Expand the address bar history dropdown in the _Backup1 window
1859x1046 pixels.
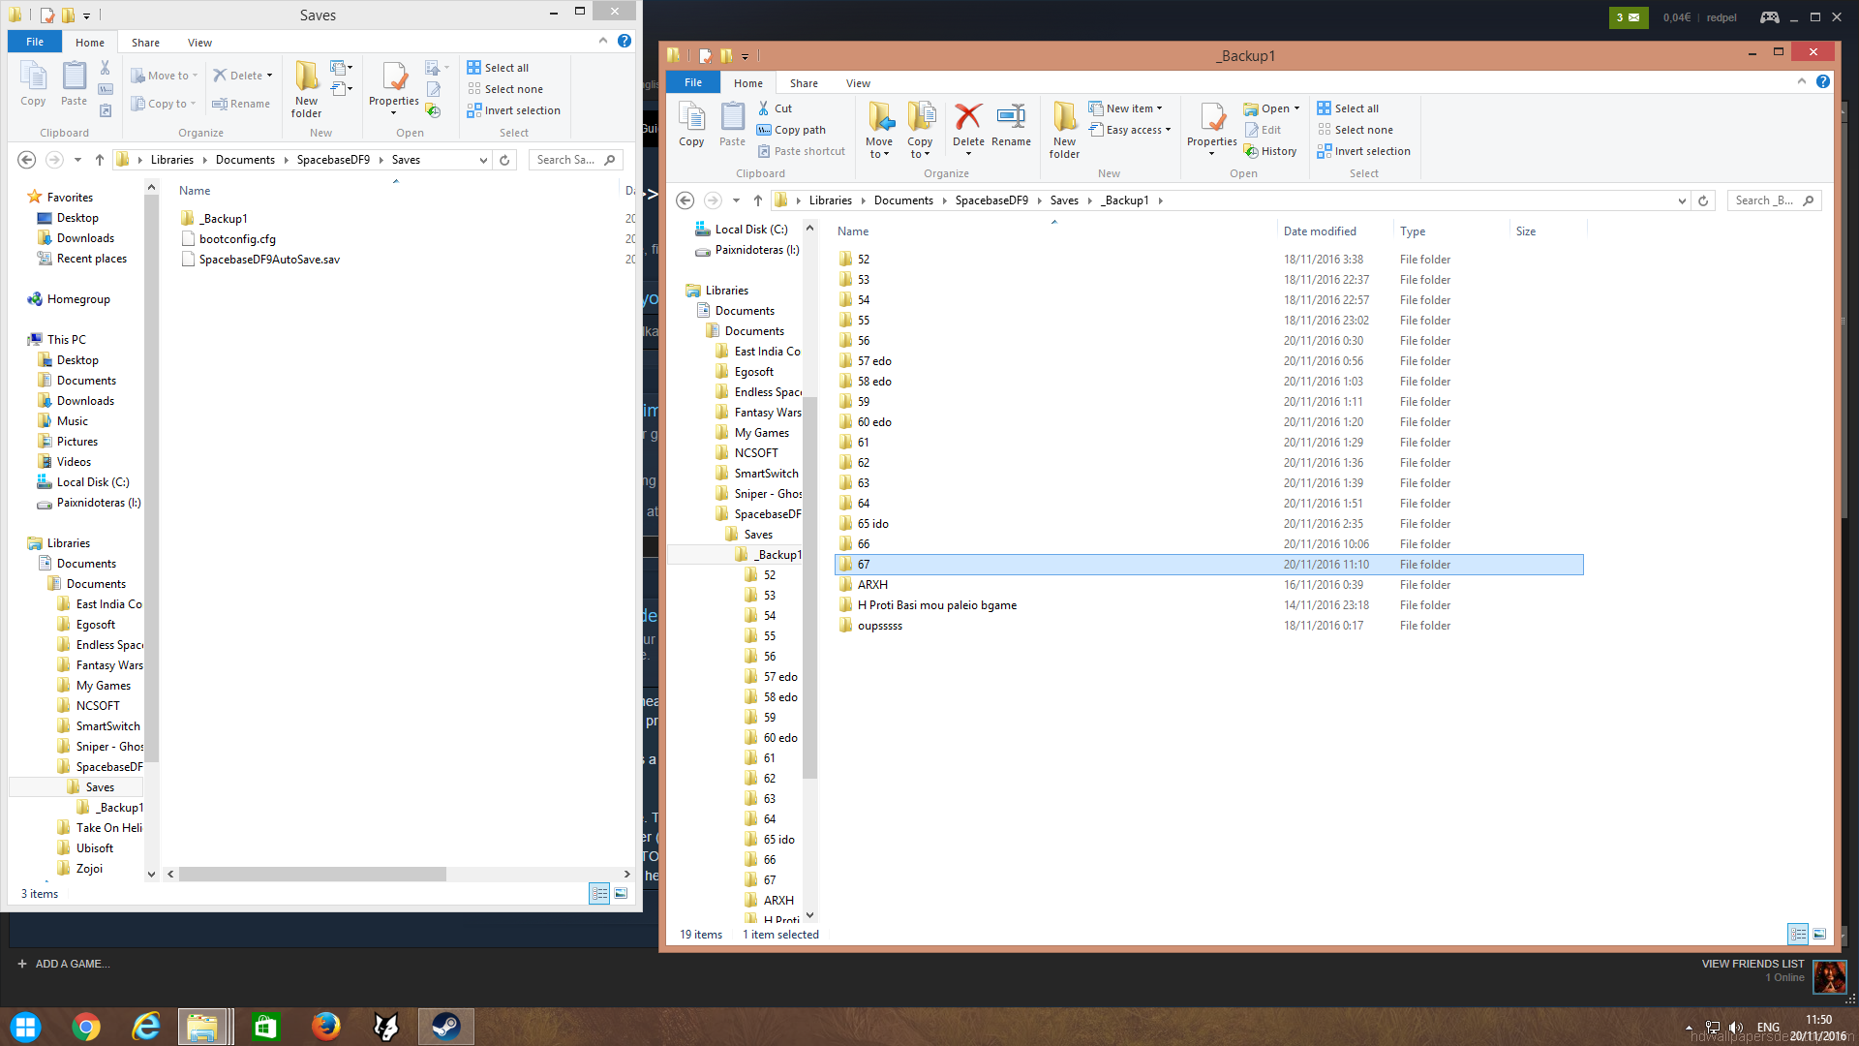pyautogui.click(x=1682, y=200)
